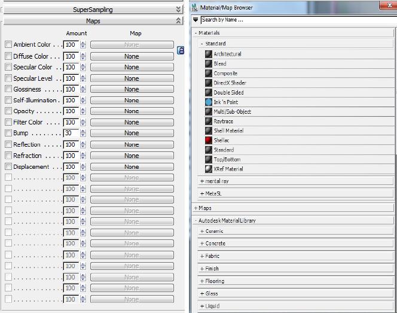Click the Opacity amount spinner arrows

click(83, 111)
